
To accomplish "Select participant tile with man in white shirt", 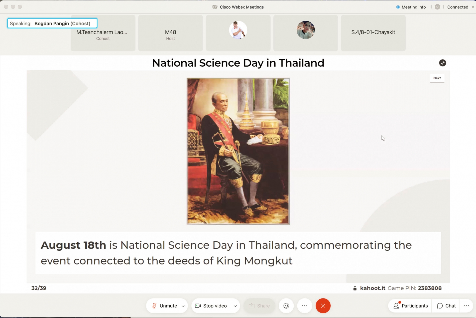I will click(x=238, y=33).
